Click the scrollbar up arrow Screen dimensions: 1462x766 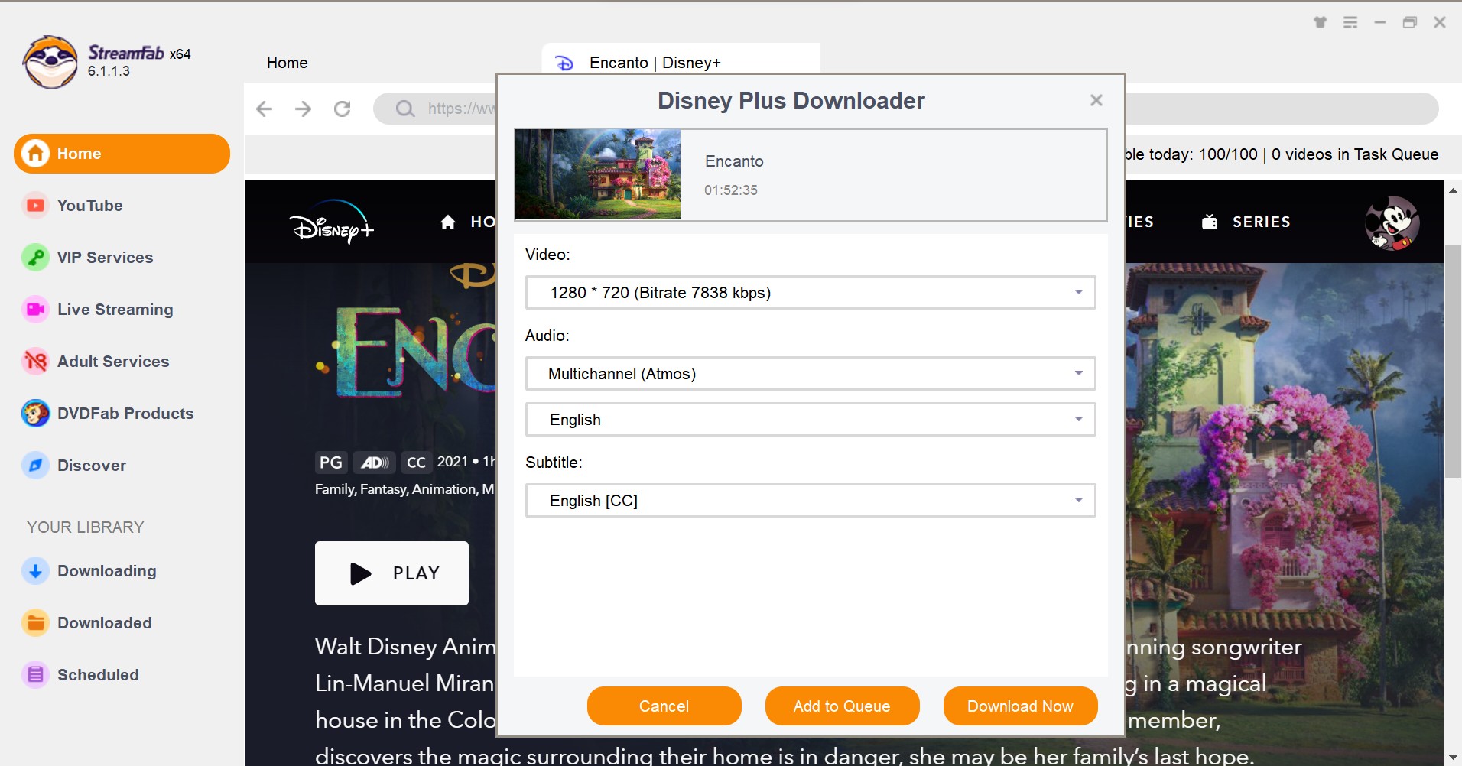pos(1453,190)
